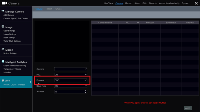
Task: Open Mask Settings in sidebar
Action: [9, 38]
